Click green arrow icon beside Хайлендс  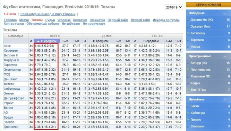(188, 113)
